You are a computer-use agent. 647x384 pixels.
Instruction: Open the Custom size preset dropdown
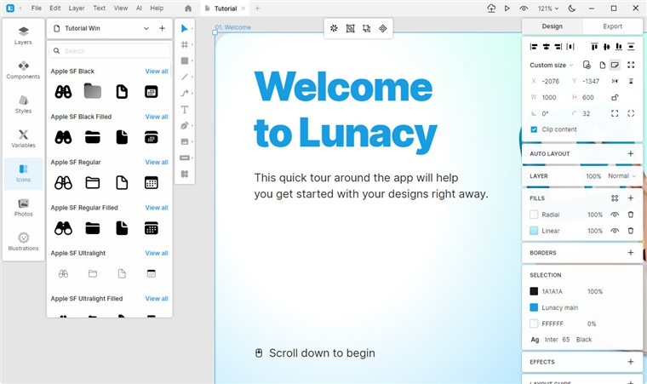click(x=552, y=65)
